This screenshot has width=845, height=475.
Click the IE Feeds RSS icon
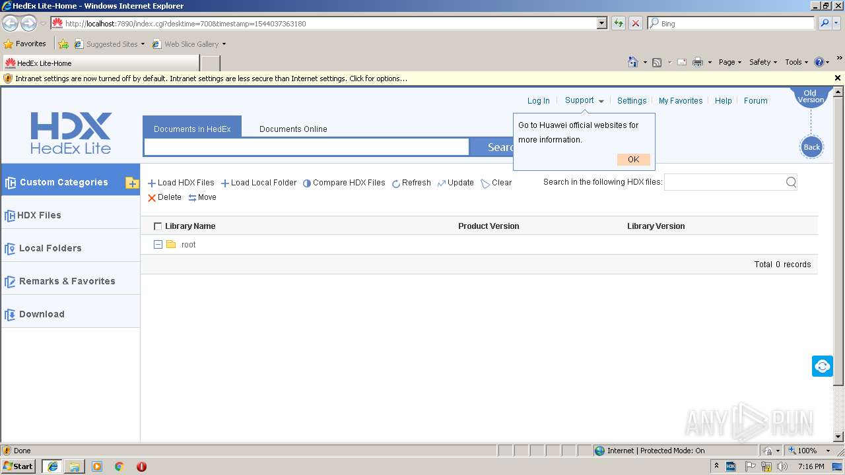click(657, 62)
